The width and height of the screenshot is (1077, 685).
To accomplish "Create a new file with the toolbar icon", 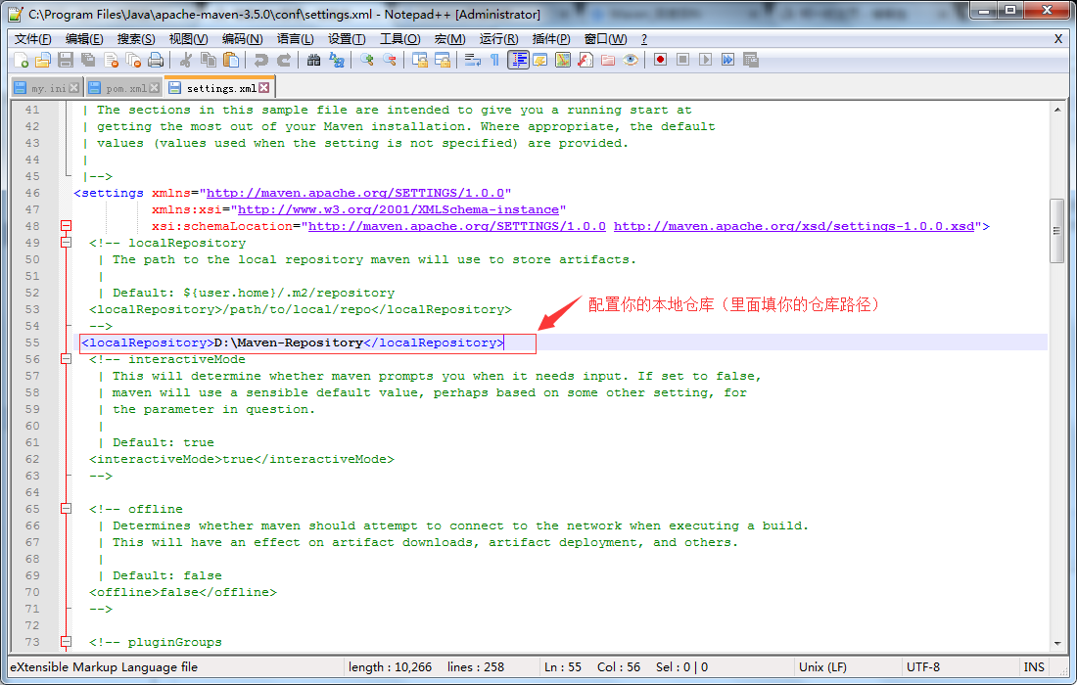I will point(21,61).
